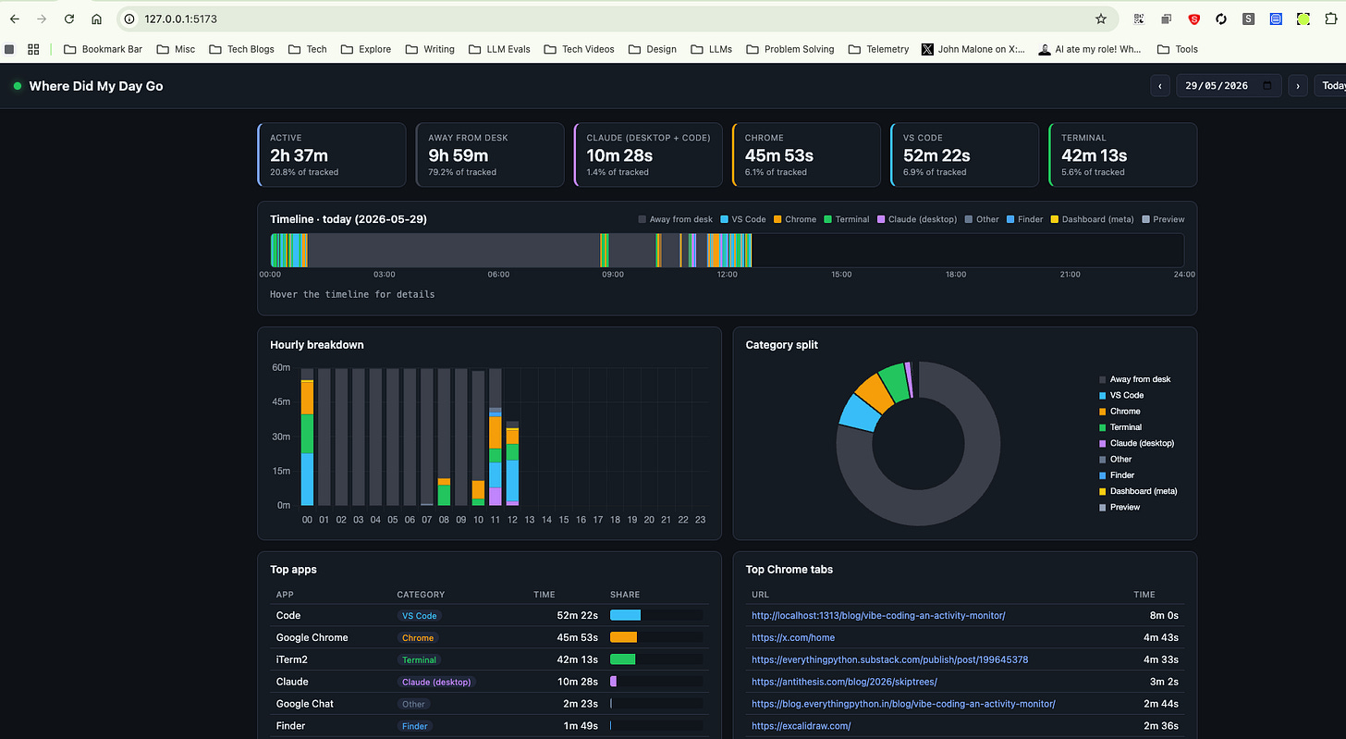Click the VS Code category badge in Top apps
This screenshot has width=1346, height=739.
419,616
